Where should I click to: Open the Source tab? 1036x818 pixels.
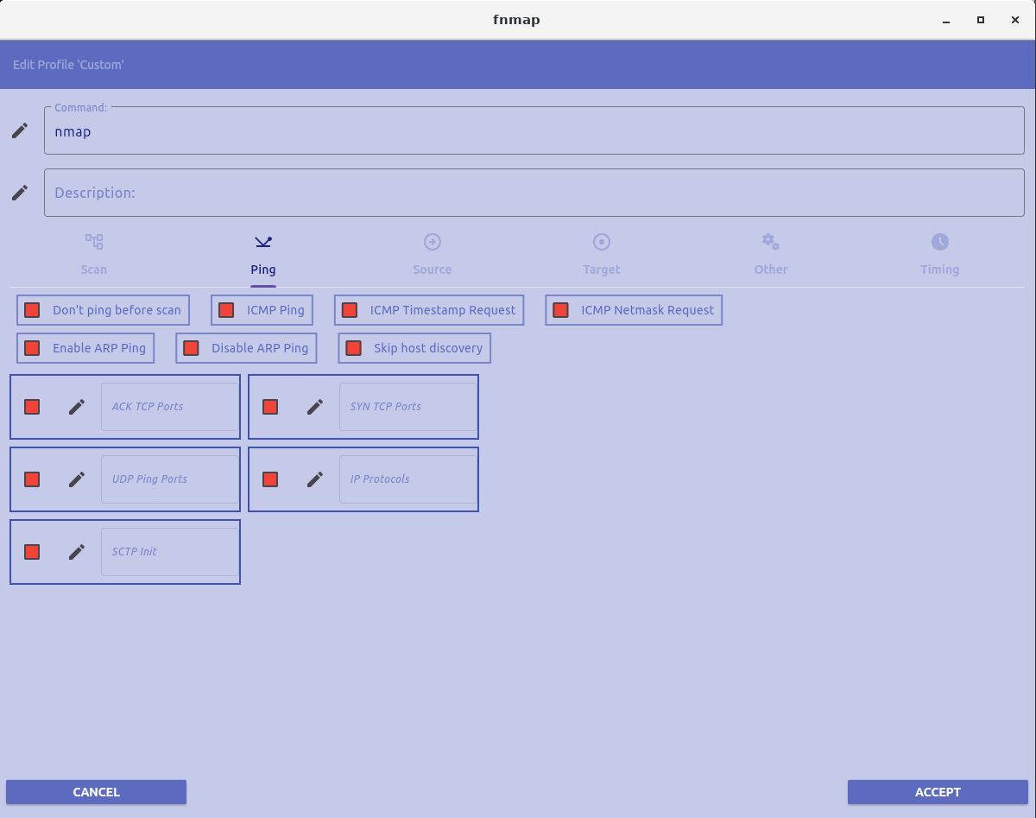pyautogui.click(x=432, y=255)
